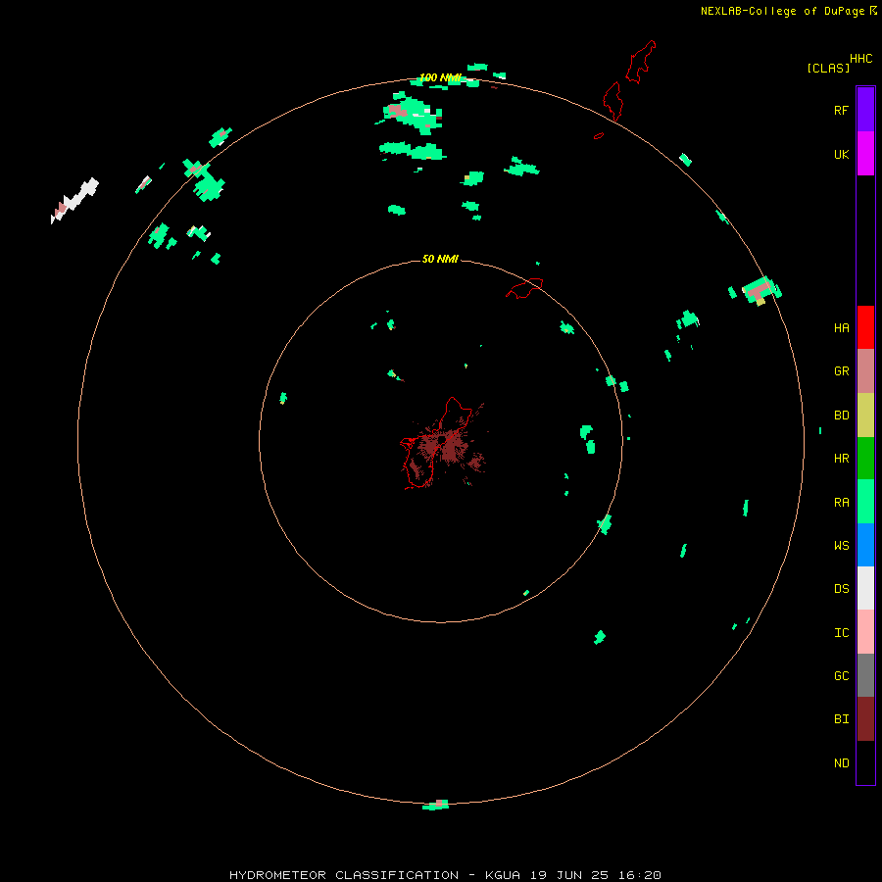The image size is (882, 882).
Task: Click the BI brown color swatch
Action: [865, 719]
